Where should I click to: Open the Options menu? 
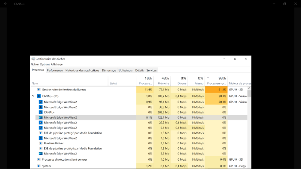[45, 64]
